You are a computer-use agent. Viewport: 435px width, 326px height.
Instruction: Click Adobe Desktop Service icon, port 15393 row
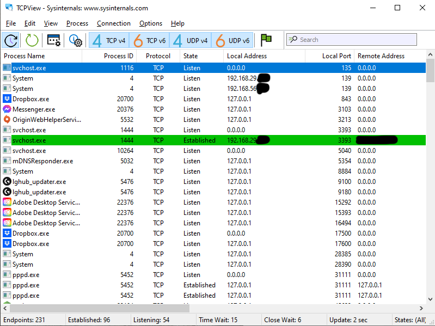[7, 213]
